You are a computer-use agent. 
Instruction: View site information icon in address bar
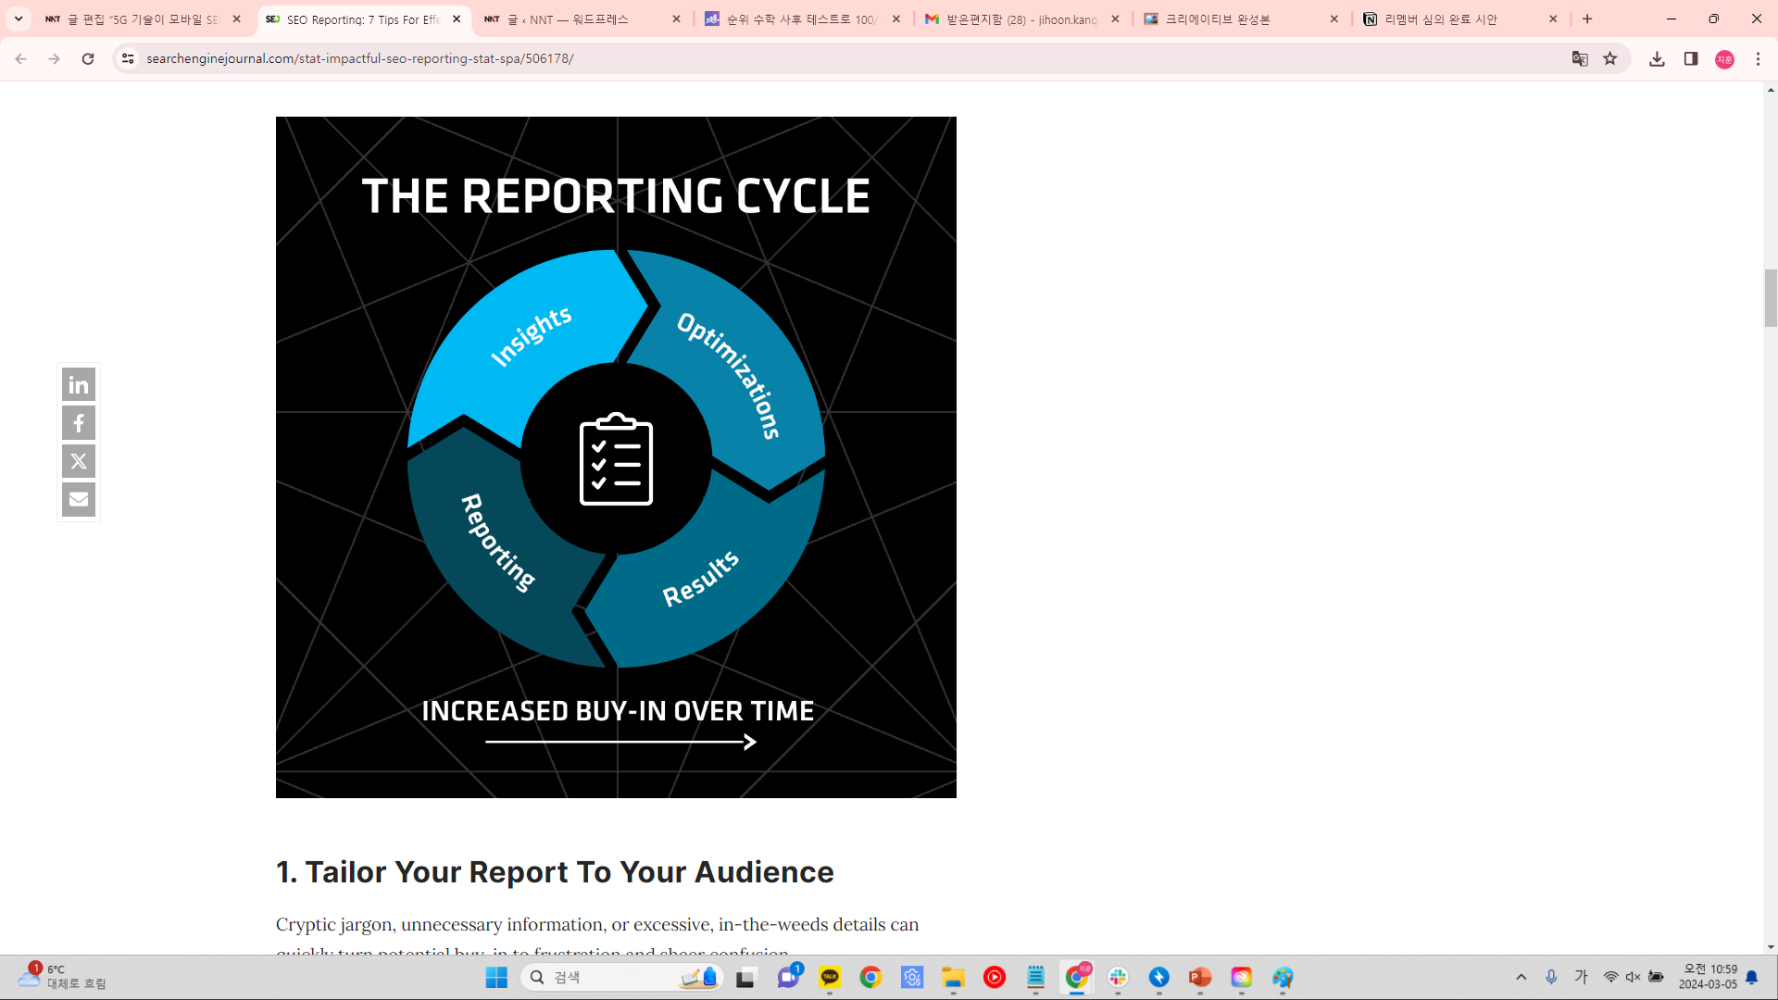pos(128,58)
